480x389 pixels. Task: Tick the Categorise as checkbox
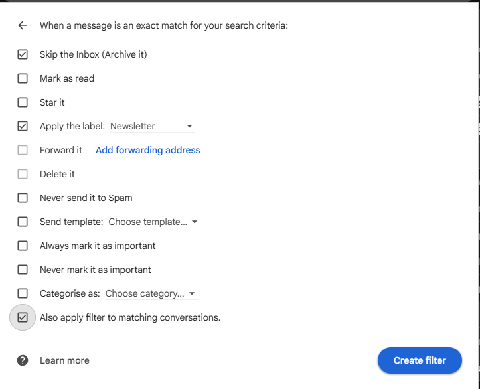pyautogui.click(x=23, y=293)
